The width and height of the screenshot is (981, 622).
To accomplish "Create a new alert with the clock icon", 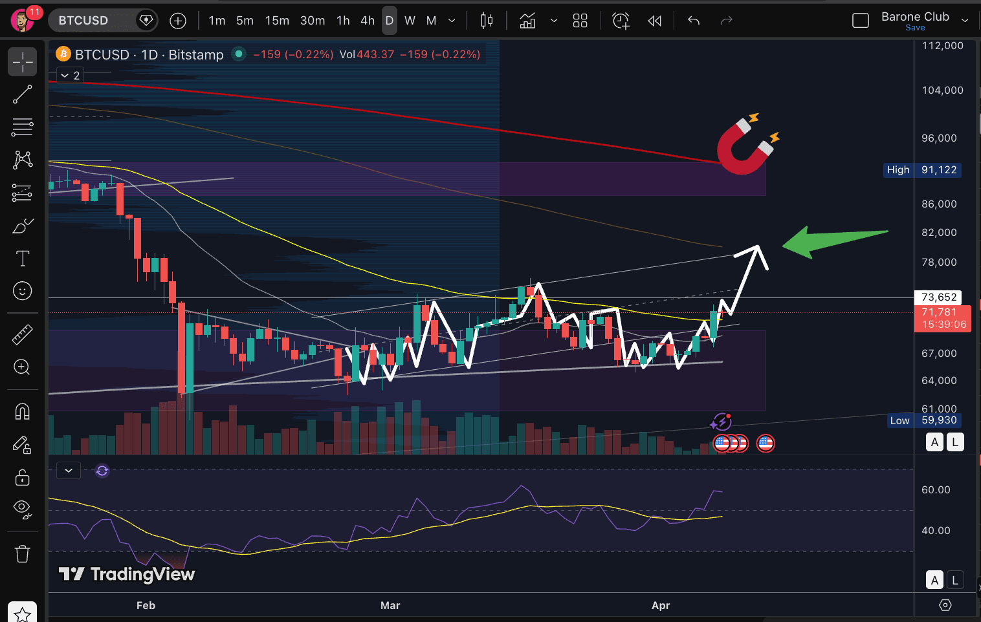I will click(621, 20).
